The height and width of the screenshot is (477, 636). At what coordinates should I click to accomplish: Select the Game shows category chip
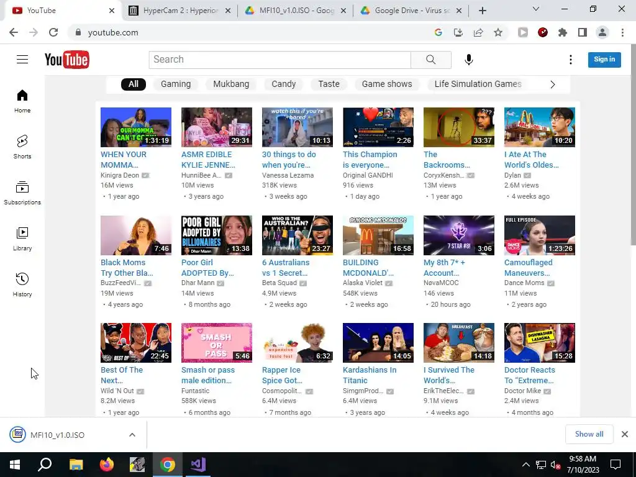(x=387, y=84)
